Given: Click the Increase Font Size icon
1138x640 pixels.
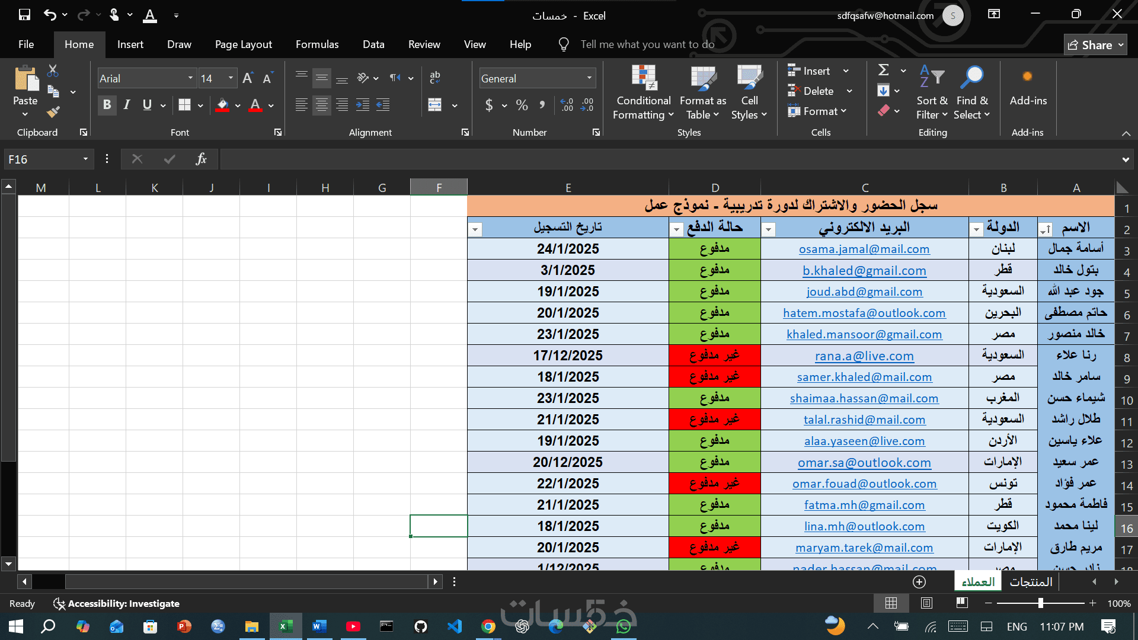Looking at the screenshot, I should 248,78.
